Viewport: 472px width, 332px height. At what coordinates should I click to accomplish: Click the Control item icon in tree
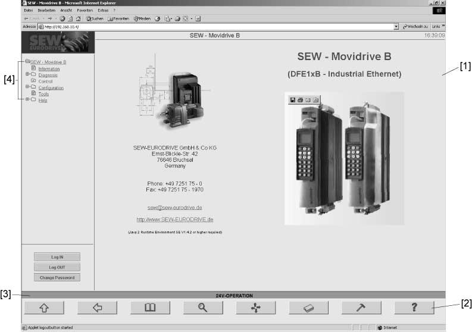33,81
